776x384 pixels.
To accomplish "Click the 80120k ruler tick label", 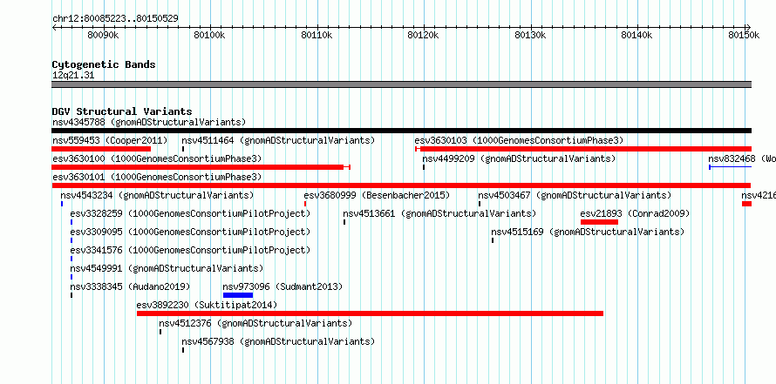I will click(424, 35).
